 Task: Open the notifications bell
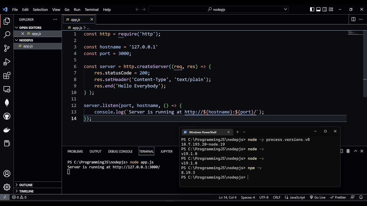pos(361,197)
